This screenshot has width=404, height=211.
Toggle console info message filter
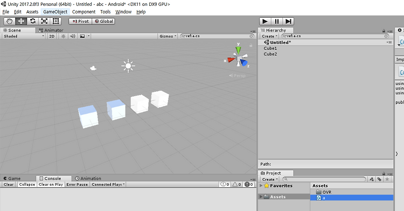(225, 184)
